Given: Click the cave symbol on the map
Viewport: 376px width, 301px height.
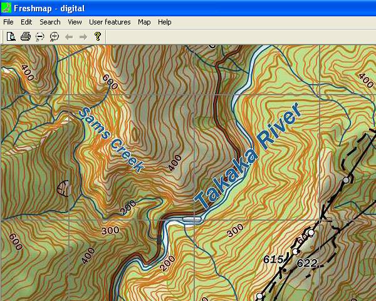Looking at the screenshot, I should pyautogui.click(x=63, y=188).
